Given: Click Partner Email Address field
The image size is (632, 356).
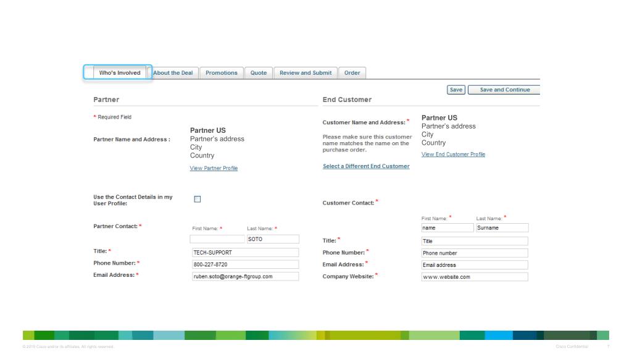Looking at the screenshot, I should pyautogui.click(x=245, y=276).
